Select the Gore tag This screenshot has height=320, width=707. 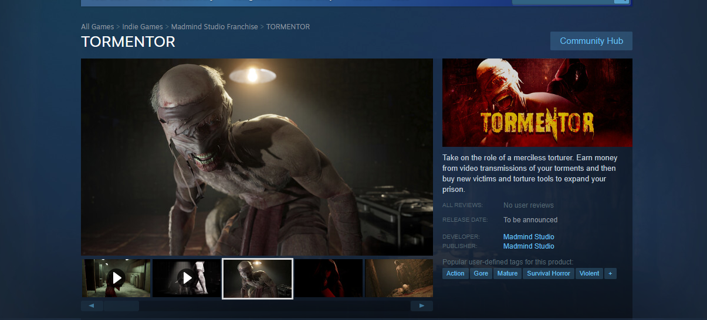pyautogui.click(x=481, y=273)
